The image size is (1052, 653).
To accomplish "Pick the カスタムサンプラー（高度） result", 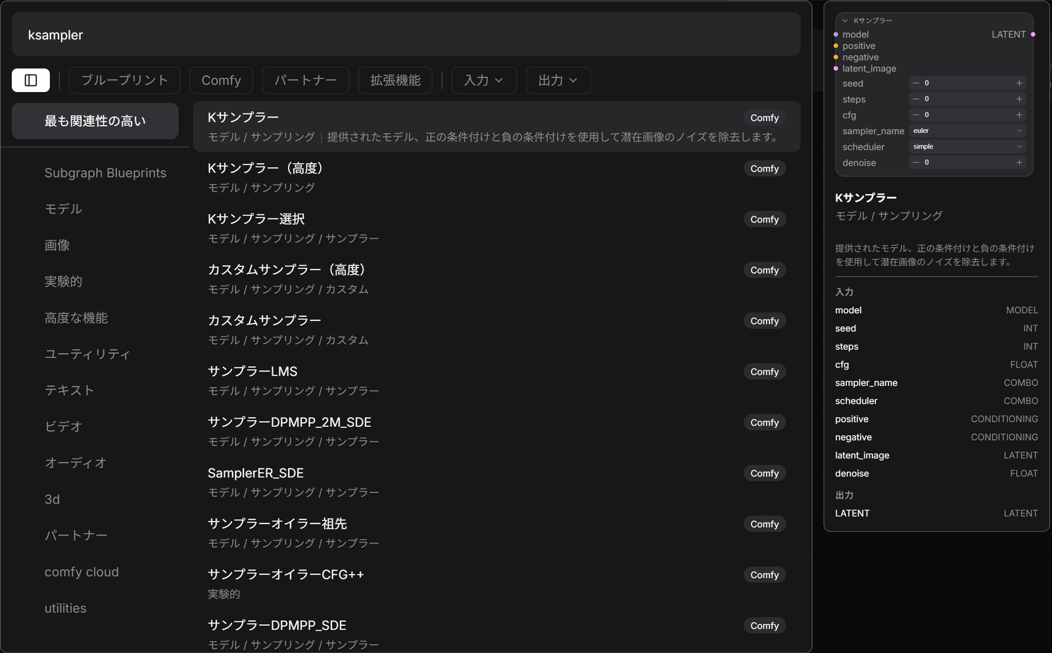I will [496, 279].
